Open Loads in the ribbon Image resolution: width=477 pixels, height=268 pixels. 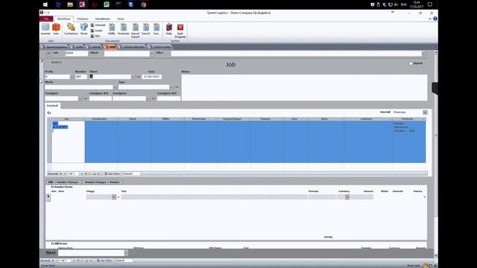(x=96, y=31)
